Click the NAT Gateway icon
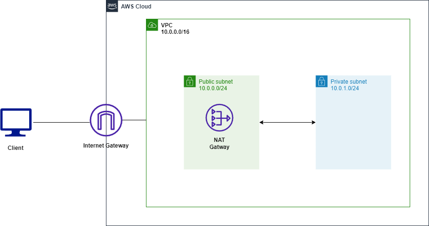 tap(219, 117)
